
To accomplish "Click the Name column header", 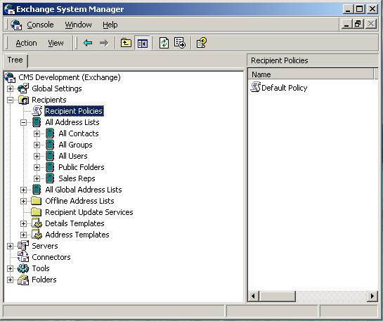I will 311,74.
